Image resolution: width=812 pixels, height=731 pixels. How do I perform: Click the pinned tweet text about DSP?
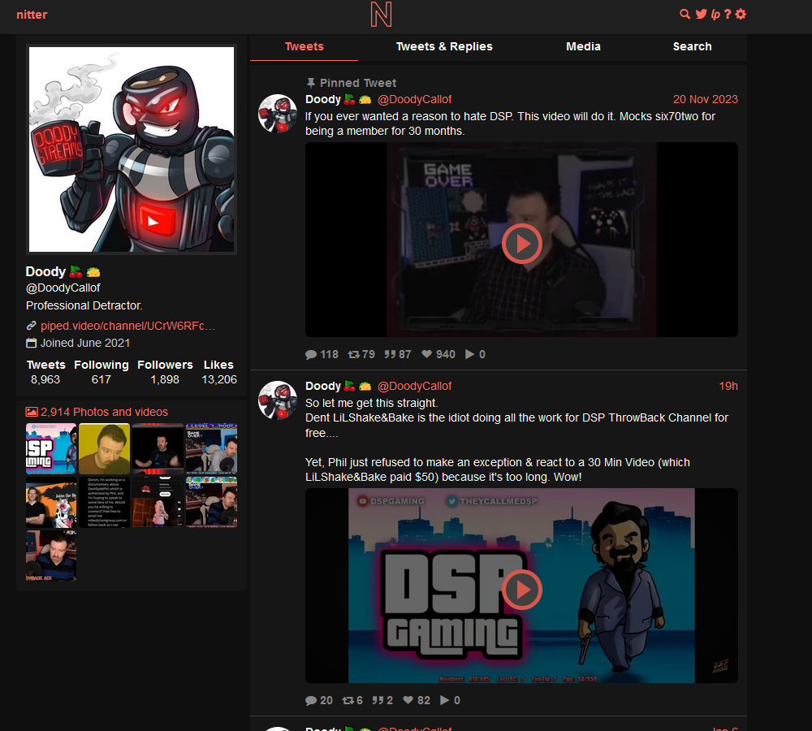(510, 123)
